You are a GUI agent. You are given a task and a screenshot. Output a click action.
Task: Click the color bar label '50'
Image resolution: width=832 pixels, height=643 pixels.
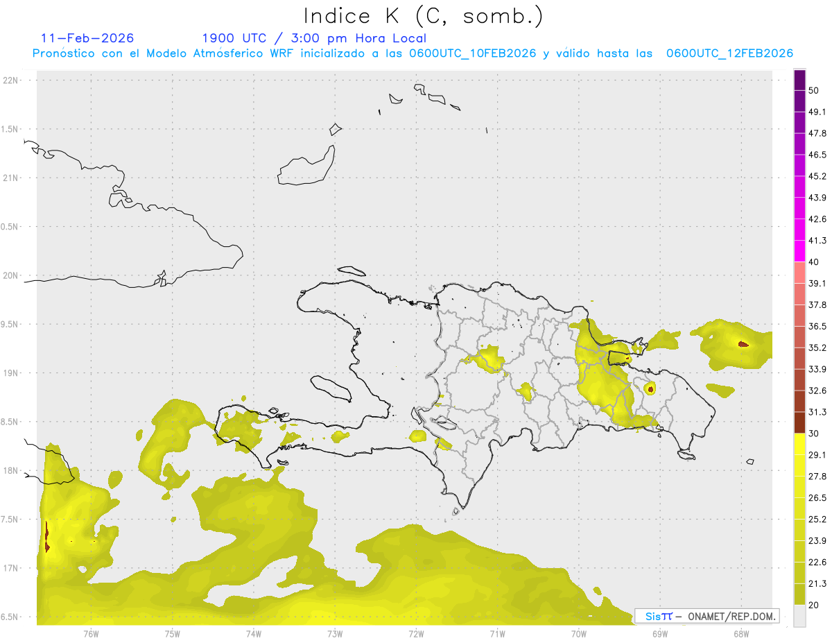point(814,90)
